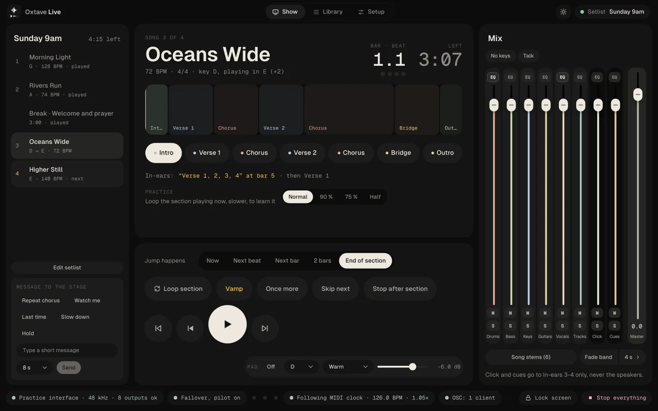Viewport: 658px width, 411px height.
Task: Skip to next section transport icon
Action: click(265, 328)
